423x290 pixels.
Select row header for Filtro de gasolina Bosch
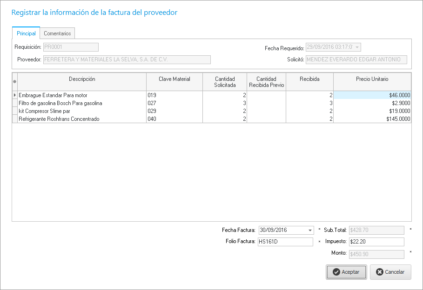tap(14, 103)
